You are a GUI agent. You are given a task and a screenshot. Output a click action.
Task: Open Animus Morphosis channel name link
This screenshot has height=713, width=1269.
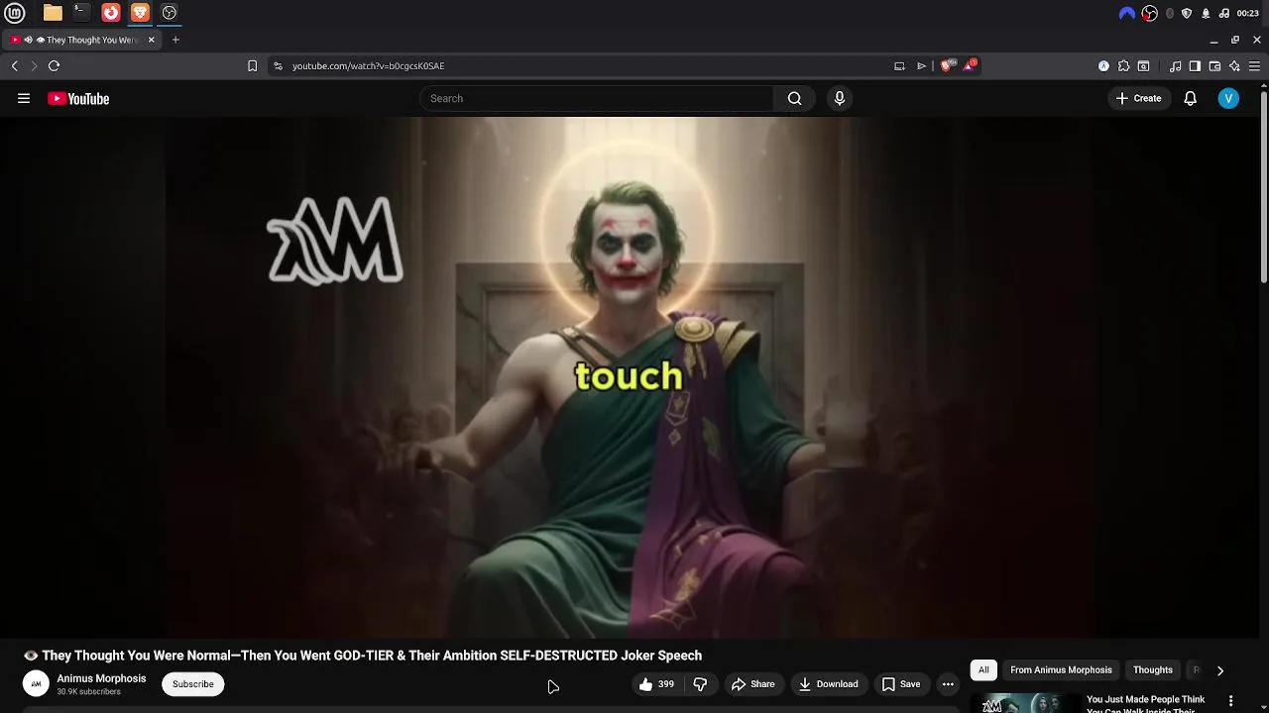click(x=101, y=678)
